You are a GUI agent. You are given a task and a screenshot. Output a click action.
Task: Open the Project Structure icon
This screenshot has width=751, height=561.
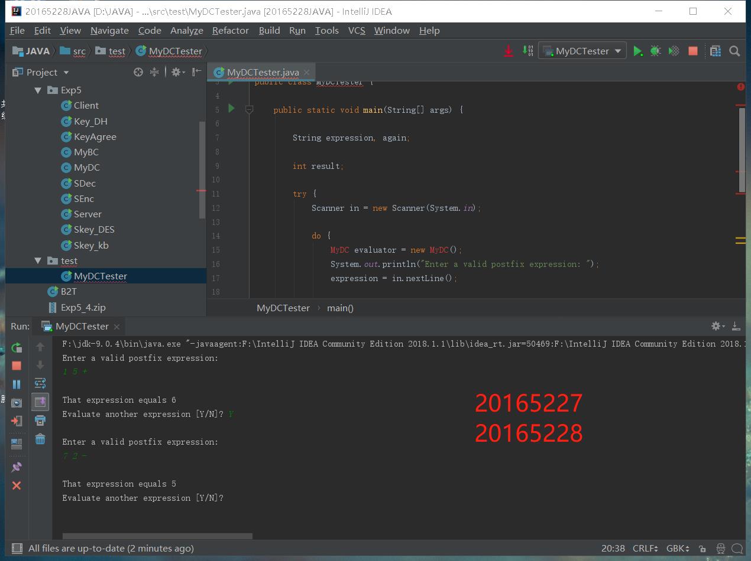[x=716, y=51]
